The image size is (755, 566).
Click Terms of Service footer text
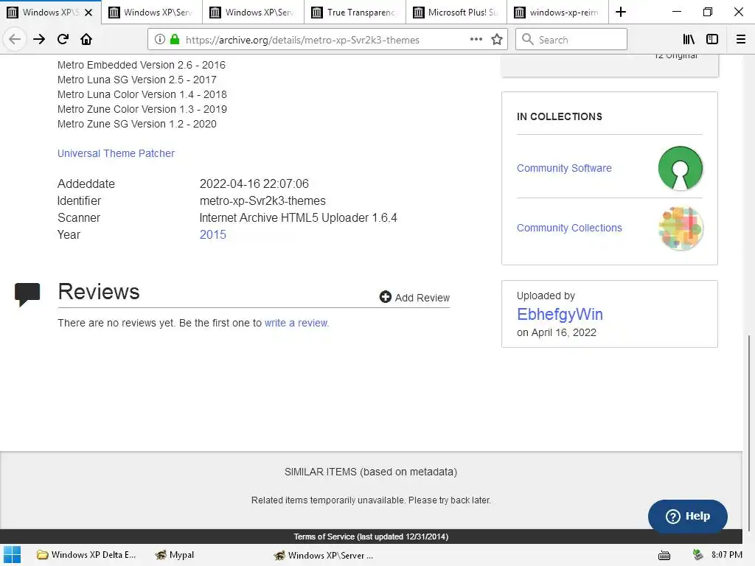(371, 537)
